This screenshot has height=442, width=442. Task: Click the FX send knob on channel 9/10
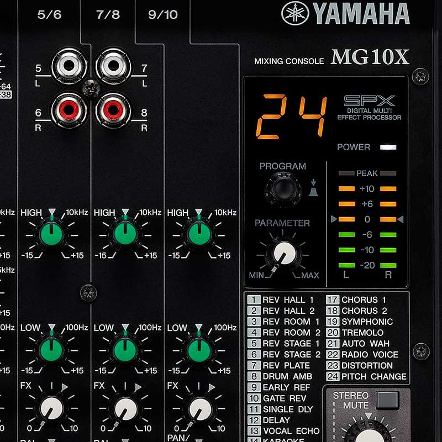[200, 409]
